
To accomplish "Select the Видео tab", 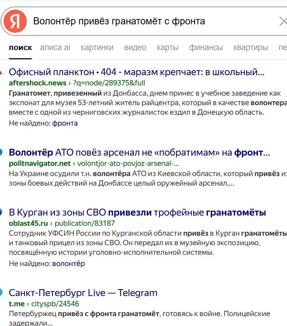I will [135, 47].
